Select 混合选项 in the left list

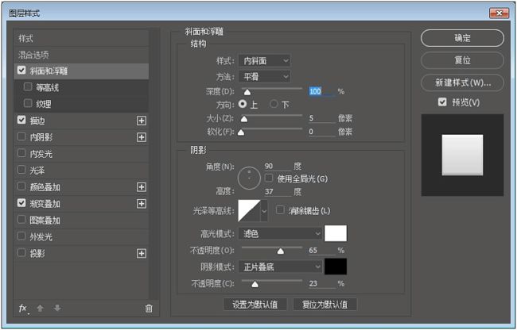[x=81, y=55]
